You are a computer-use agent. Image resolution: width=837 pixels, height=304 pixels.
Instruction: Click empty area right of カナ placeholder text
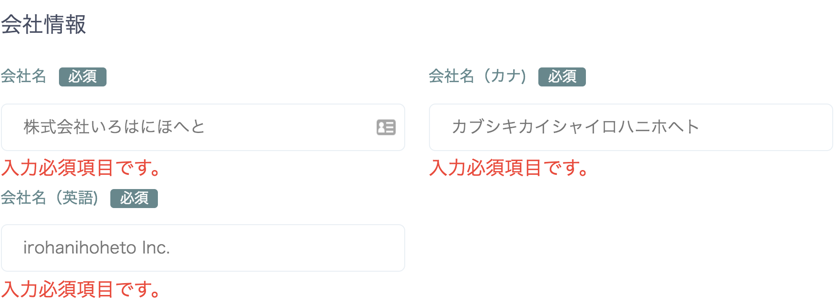[x=766, y=127]
